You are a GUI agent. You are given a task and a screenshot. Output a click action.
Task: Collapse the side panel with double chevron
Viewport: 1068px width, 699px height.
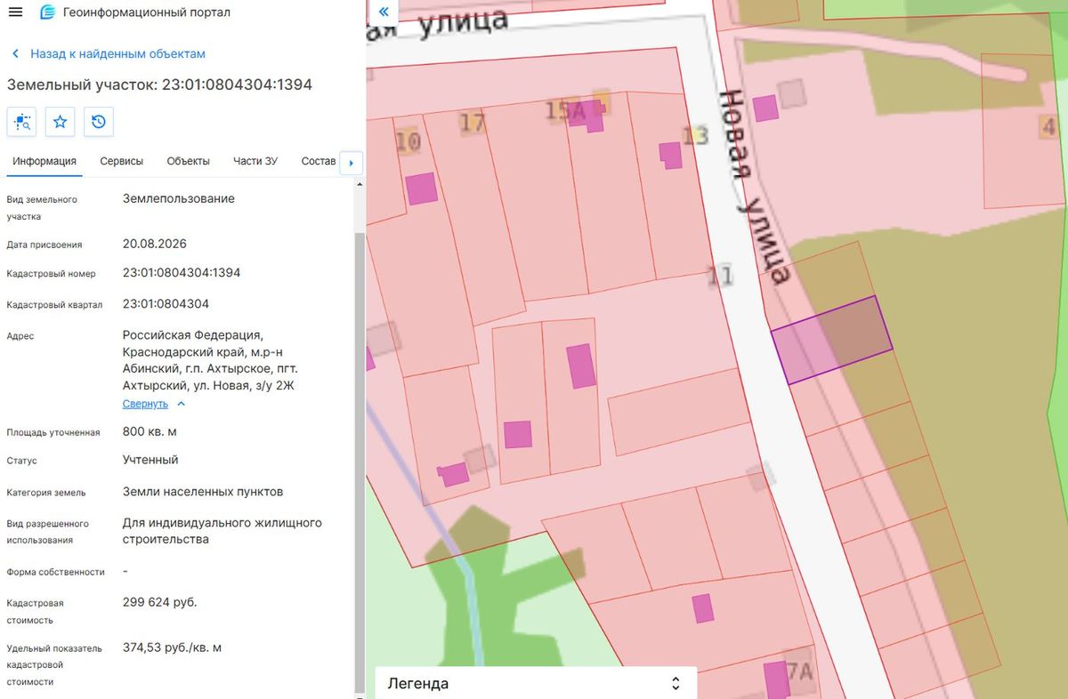coord(384,12)
